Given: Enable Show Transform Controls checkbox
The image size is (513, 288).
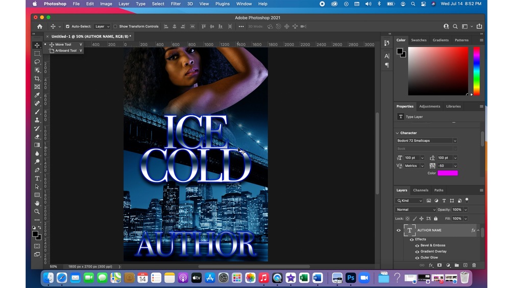Looking at the screenshot, I should click(115, 27).
